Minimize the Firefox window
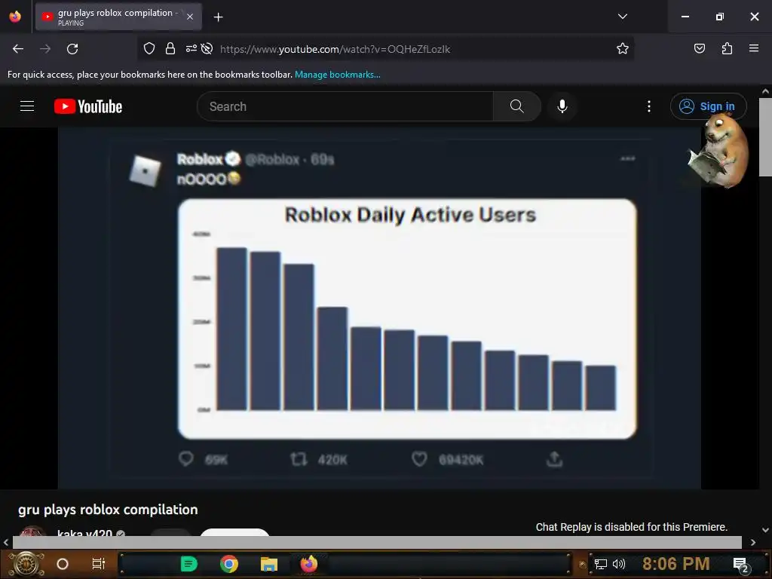 point(685,17)
